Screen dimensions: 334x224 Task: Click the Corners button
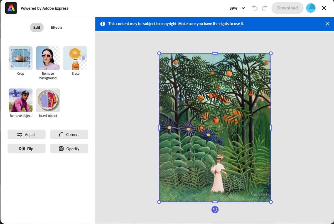coord(69,134)
